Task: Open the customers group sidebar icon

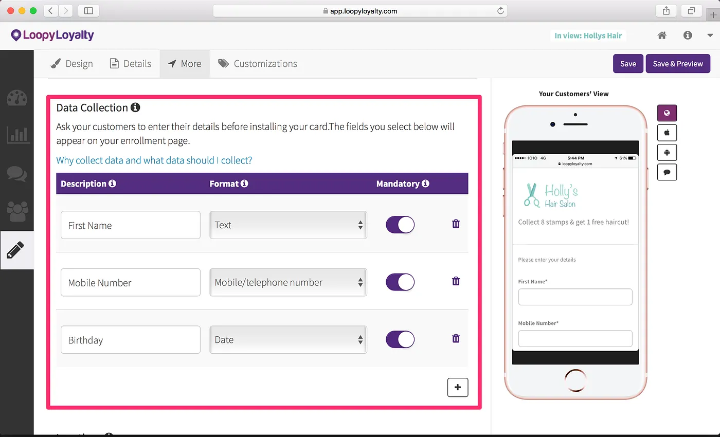Action: (x=17, y=212)
